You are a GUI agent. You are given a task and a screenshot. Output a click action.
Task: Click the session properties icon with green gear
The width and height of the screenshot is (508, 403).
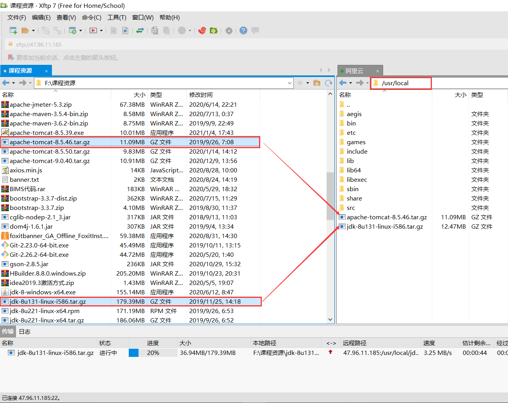click(x=73, y=30)
